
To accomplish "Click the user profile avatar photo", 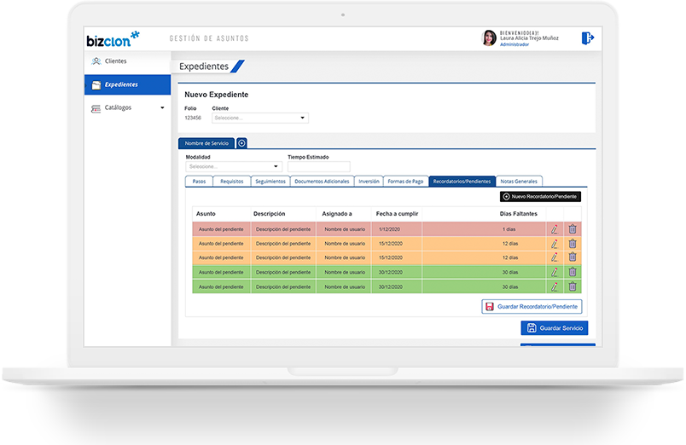I will coord(489,38).
